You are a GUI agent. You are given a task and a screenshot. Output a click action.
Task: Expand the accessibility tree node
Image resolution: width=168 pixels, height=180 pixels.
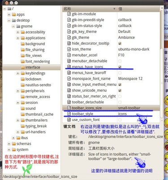(18, 32)
